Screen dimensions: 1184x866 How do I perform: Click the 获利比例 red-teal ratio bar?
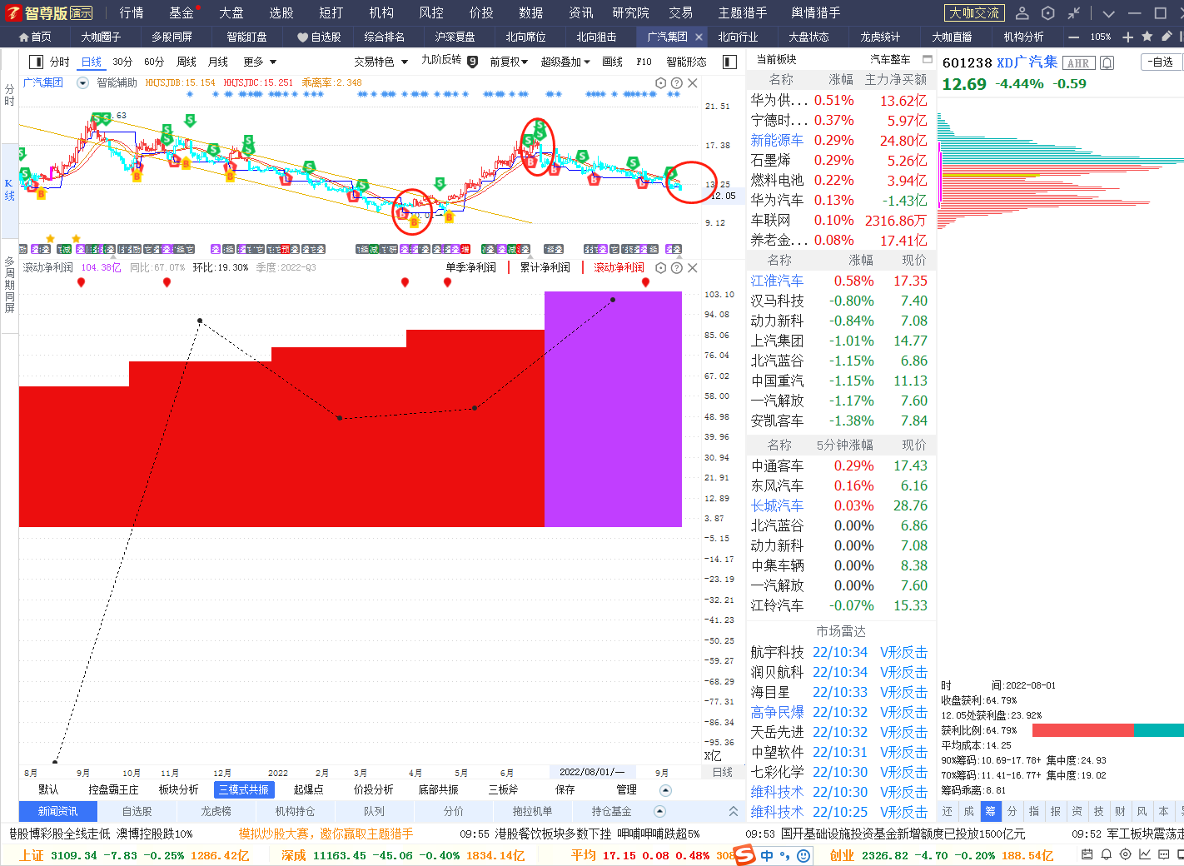click(x=1107, y=730)
